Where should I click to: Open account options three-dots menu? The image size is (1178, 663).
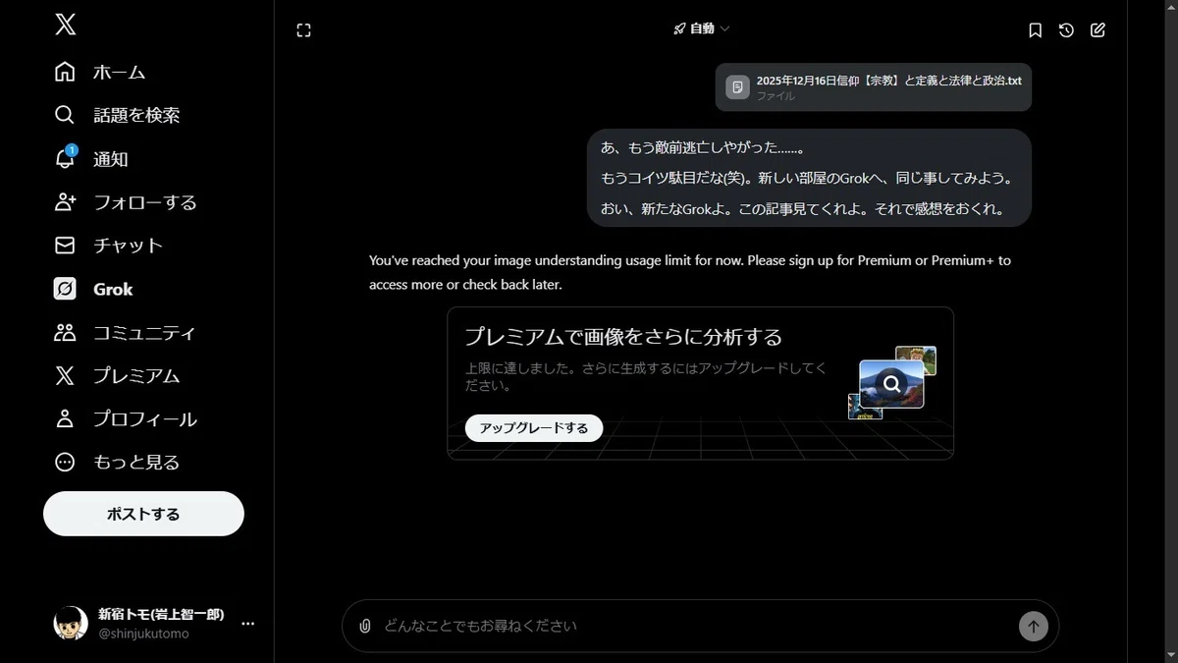coord(248,624)
